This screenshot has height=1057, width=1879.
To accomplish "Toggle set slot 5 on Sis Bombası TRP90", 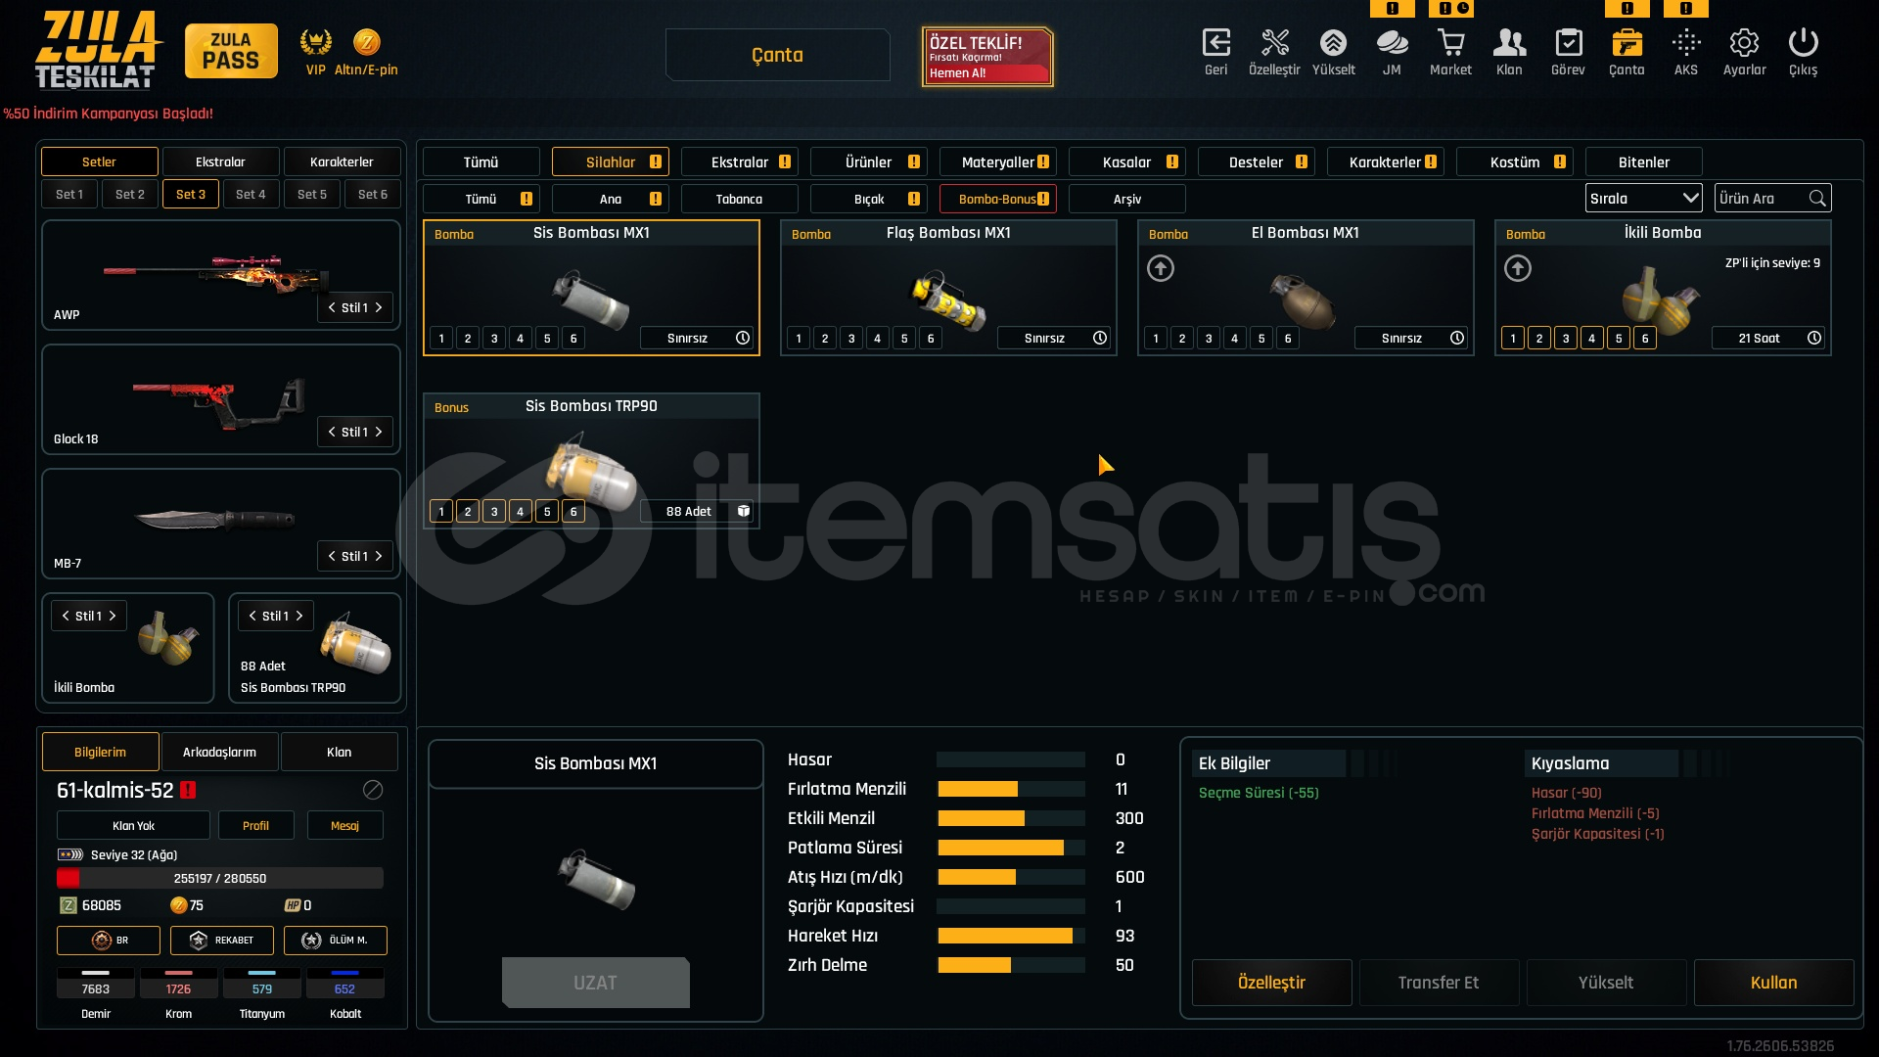I will coord(547,512).
